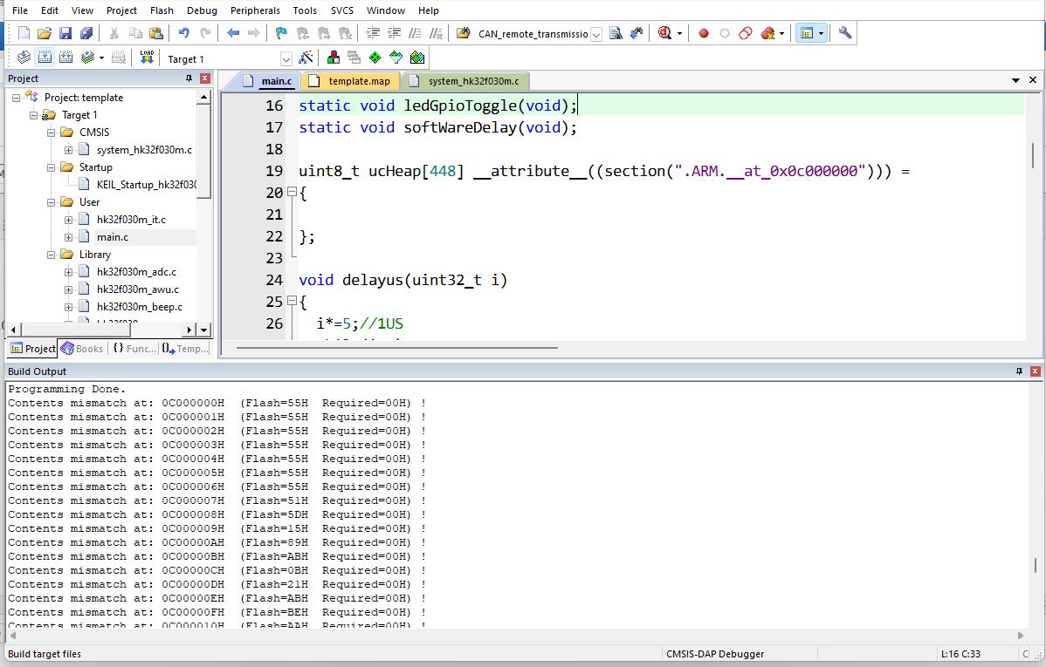The height and width of the screenshot is (667, 1046).
Task: Collapse the User group
Action: click(x=51, y=202)
